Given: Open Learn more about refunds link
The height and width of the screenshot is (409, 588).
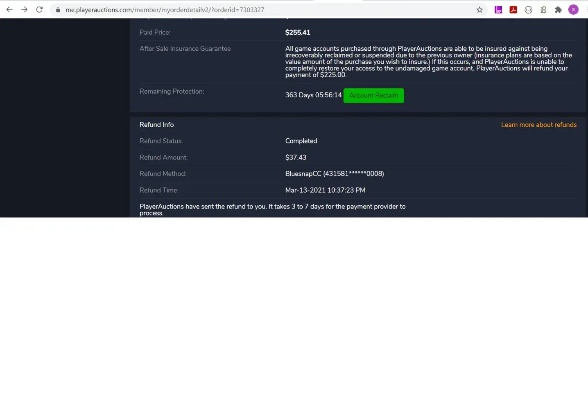Looking at the screenshot, I should click(x=538, y=125).
